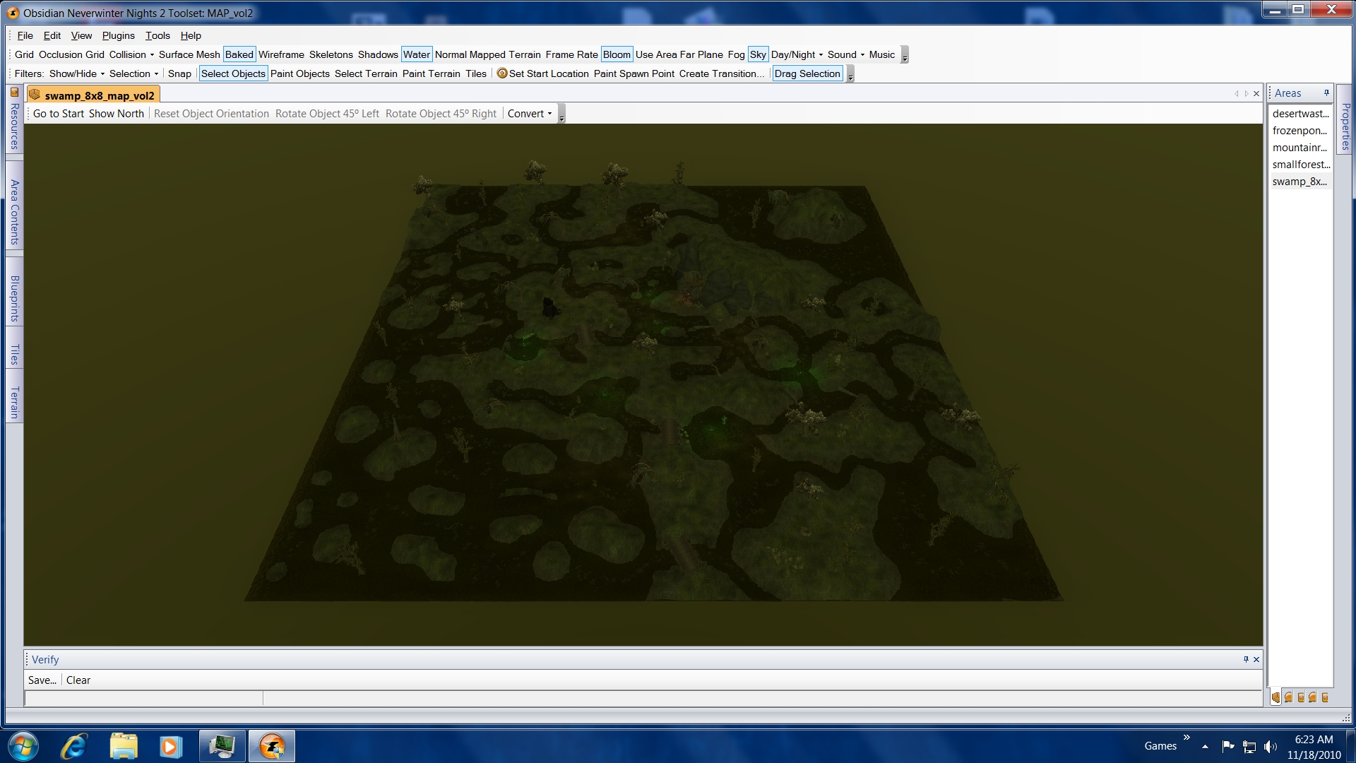Click the Internet Explorer taskbar icon
This screenshot has height=763, width=1356.
click(73, 746)
